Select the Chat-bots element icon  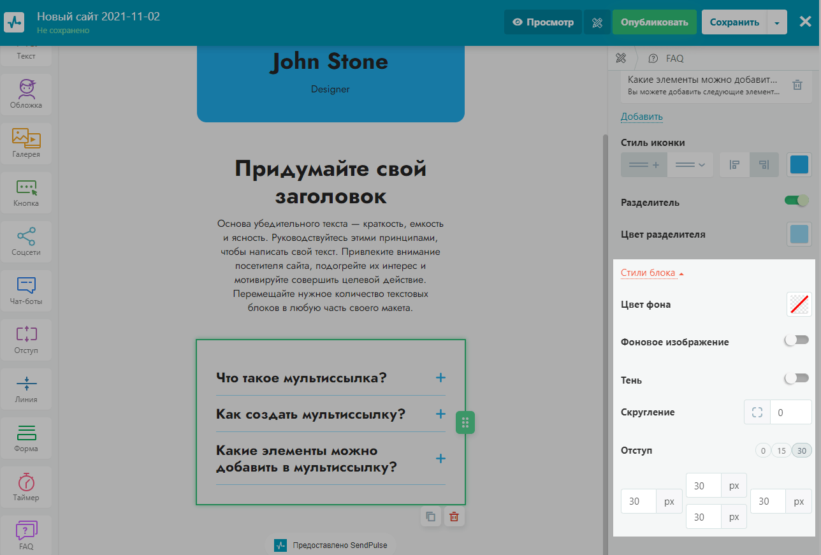[26, 289]
